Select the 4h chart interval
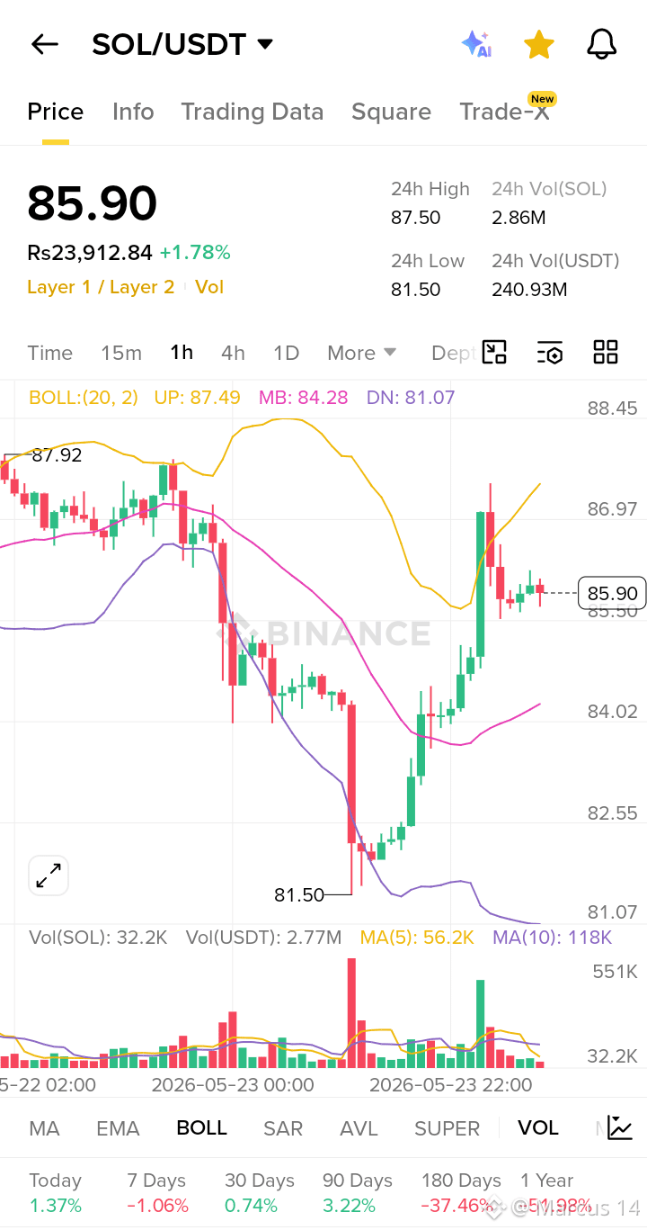 (x=233, y=353)
